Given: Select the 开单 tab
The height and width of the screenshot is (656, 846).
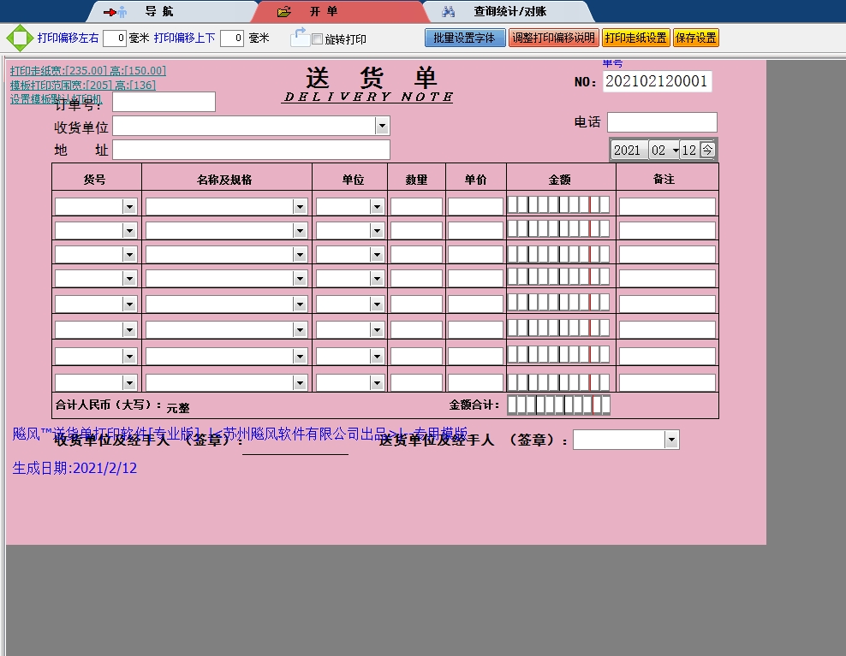Looking at the screenshot, I should coord(324,12).
